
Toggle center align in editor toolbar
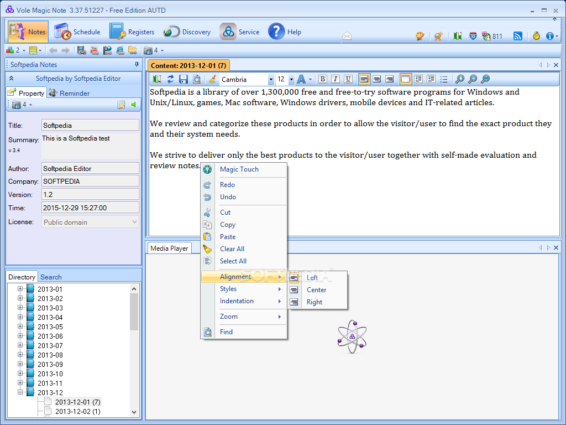(x=377, y=79)
